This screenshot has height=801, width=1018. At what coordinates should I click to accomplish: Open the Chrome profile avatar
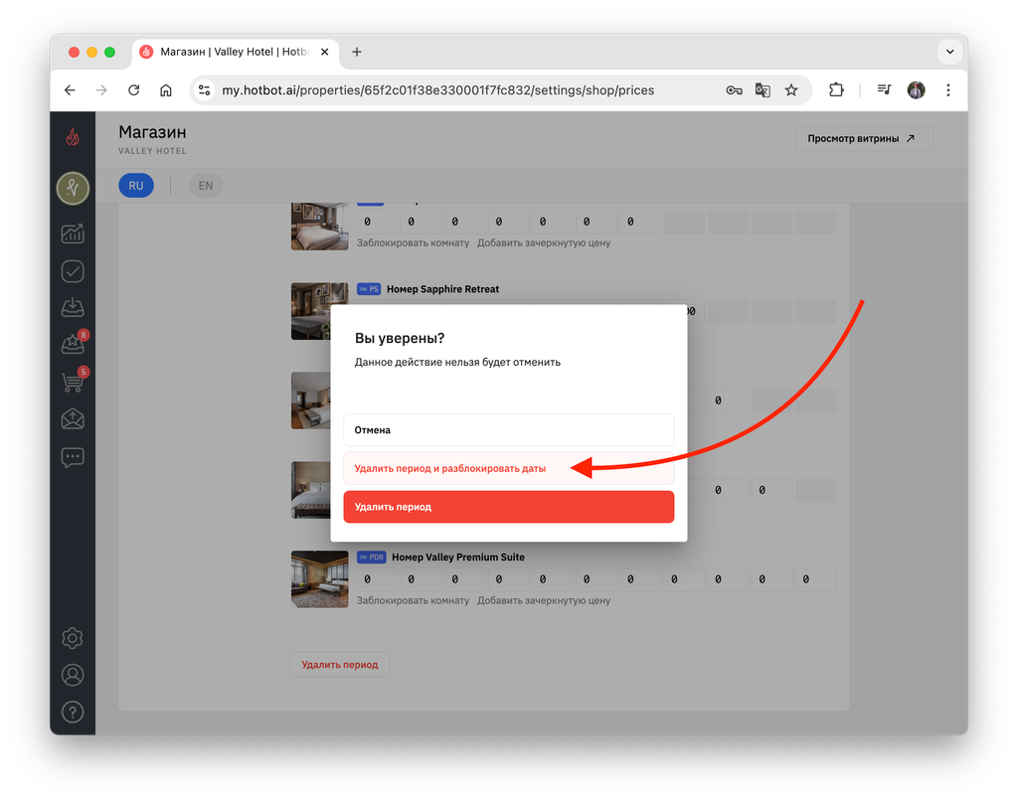point(916,90)
